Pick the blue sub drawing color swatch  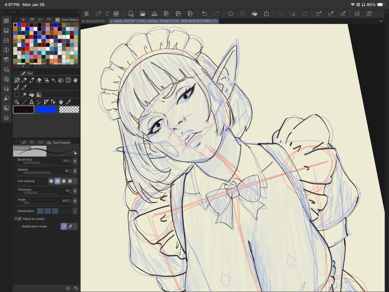coord(46,110)
